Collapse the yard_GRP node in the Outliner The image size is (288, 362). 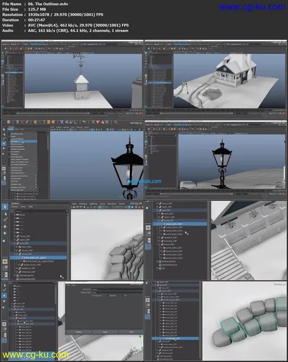(14, 244)
